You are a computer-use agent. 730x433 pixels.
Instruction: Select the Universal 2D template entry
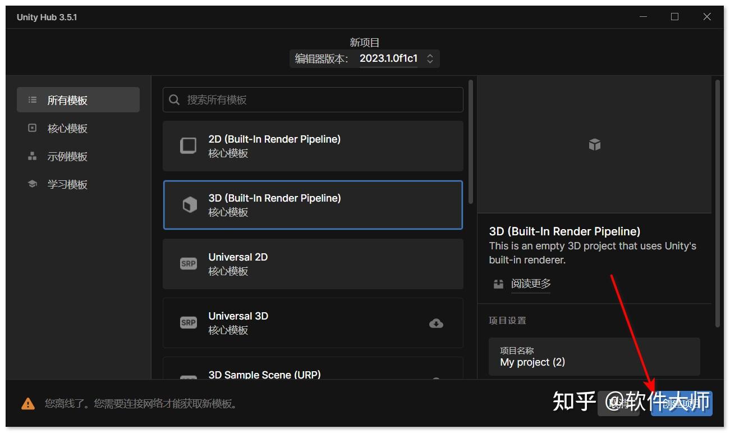click(313, 264)
